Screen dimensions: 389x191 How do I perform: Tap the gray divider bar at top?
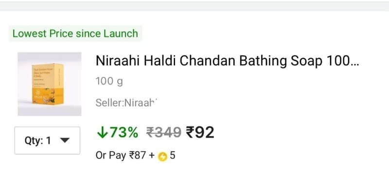pyautogui.click(x=194, y=6)
